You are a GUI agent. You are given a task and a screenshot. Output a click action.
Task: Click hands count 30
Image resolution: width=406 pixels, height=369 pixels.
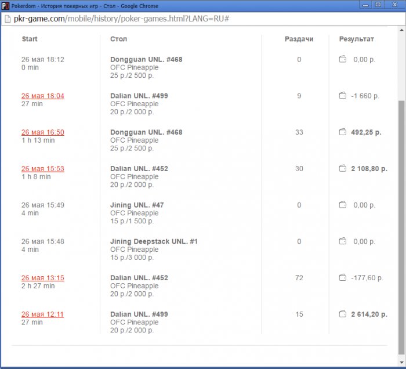coord(299,169)
